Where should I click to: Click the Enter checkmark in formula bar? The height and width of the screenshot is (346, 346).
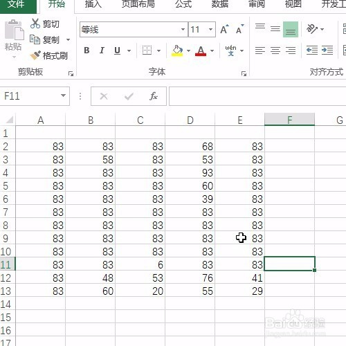tap(129, 96)
